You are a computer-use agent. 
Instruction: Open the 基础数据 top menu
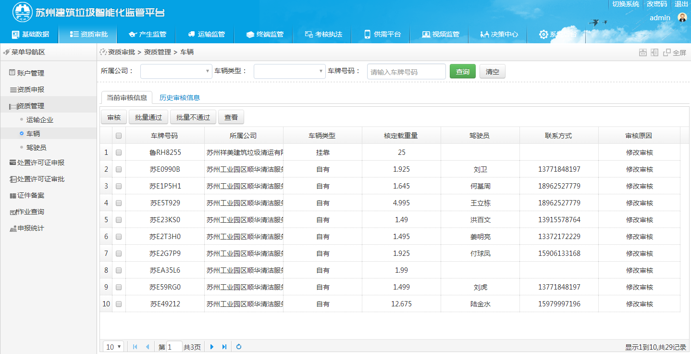[30, 35]
